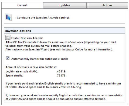Select the spam count value 73378
129x106 pixels.
(61, 75)
